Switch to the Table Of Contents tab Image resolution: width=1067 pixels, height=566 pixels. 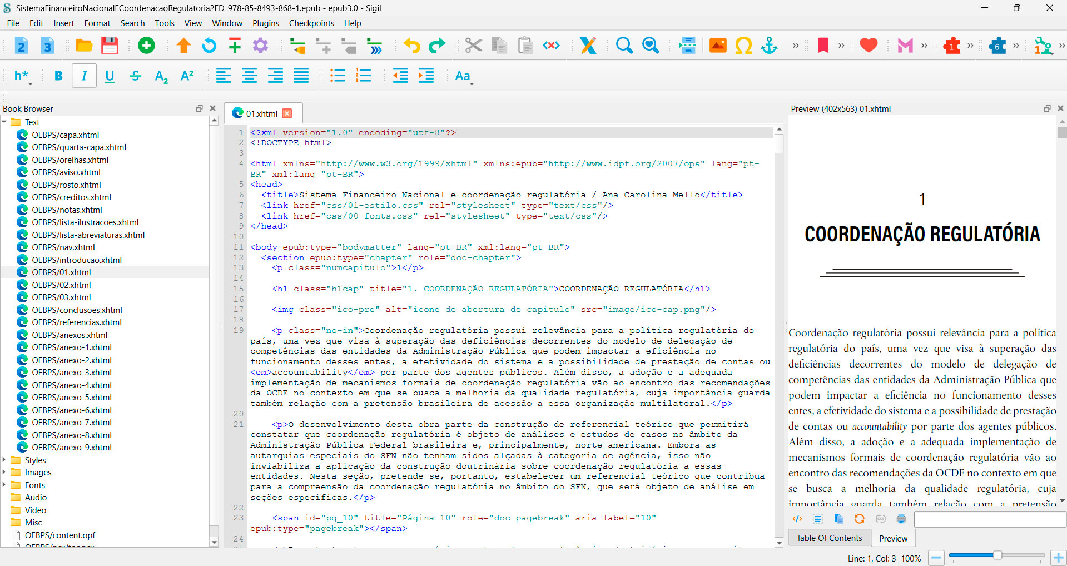(829, 538)
